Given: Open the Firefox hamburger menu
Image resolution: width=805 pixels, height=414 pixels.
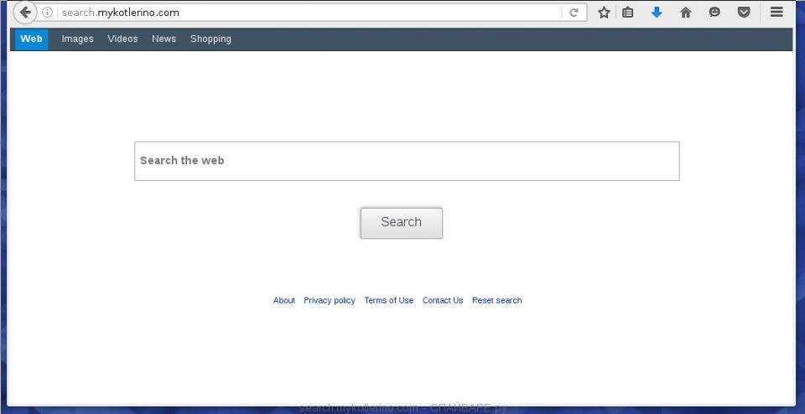Looking at the screenshot, I should pos(776,12).
